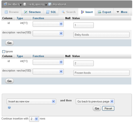This screenshot has height=123, width=133.
Task: Click the id value field containing 2
Action: [84, 63]
